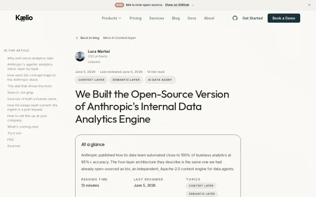Screen dimensions: 316x197
Task: Click the Luca Martial author name
Action: (x=99, y=51)
